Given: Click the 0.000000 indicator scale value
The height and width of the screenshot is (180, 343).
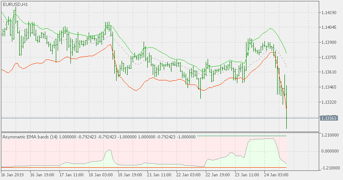Looking at the screenshot, I should point(330,151).
